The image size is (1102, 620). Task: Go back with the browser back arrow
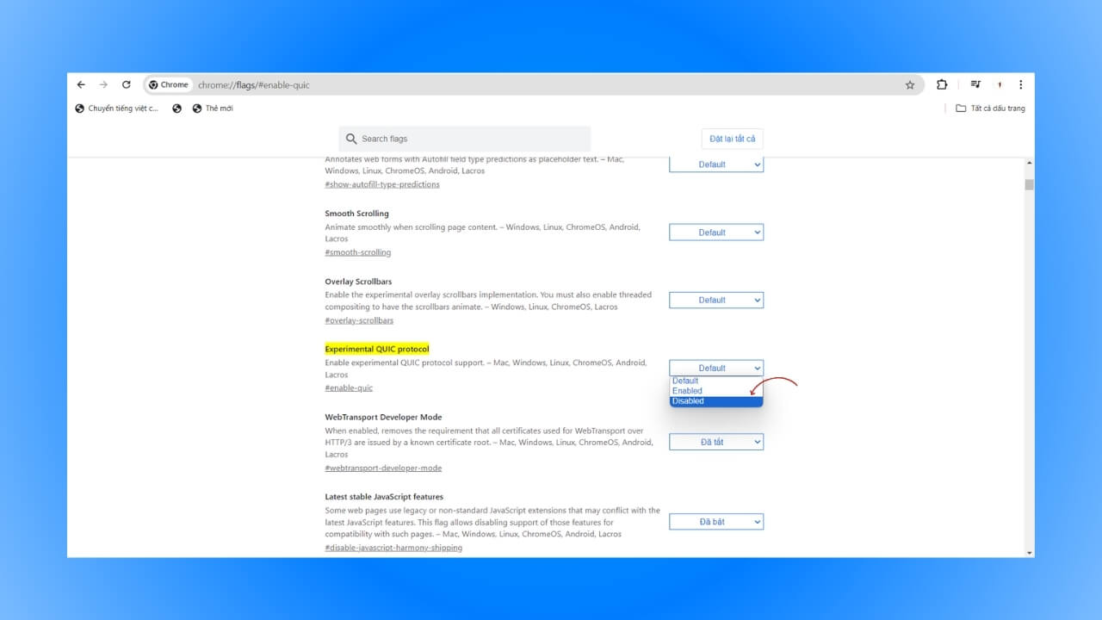pyautogui.click(x=81, y=84)
